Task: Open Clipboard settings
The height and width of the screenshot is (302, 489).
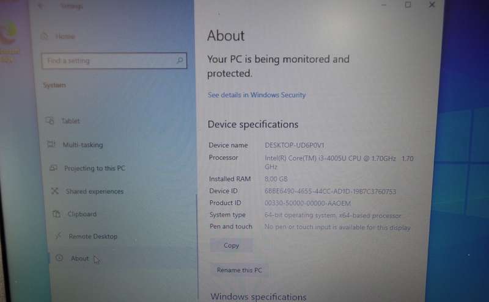Action: tap(82, 214)
